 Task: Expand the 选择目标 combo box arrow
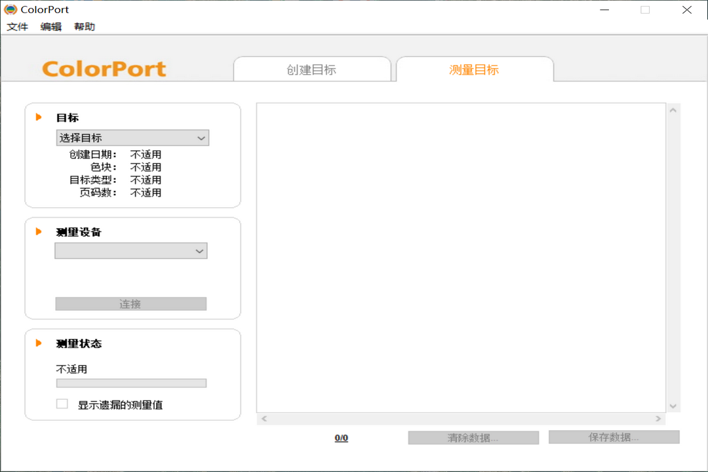(x=201, y=138)
